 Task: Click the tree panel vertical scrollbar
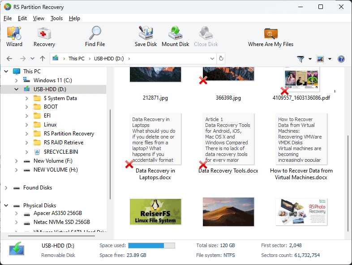pyautogui.click(x=110, y=154)
